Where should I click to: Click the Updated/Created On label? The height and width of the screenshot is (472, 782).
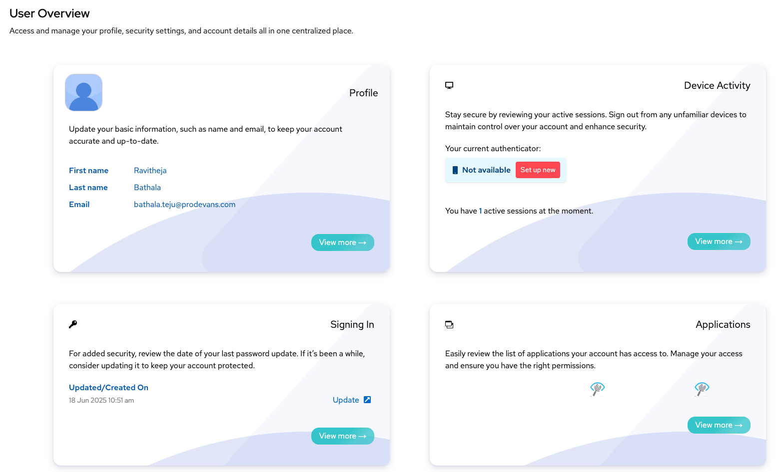tap(108, 388)
